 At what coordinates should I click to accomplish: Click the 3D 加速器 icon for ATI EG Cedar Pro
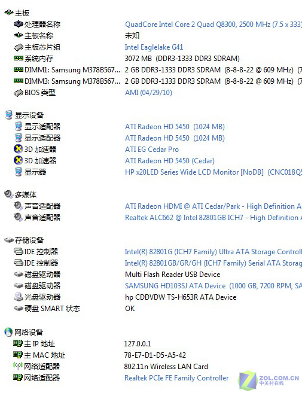pyautogui.click(x=19, y=149)
